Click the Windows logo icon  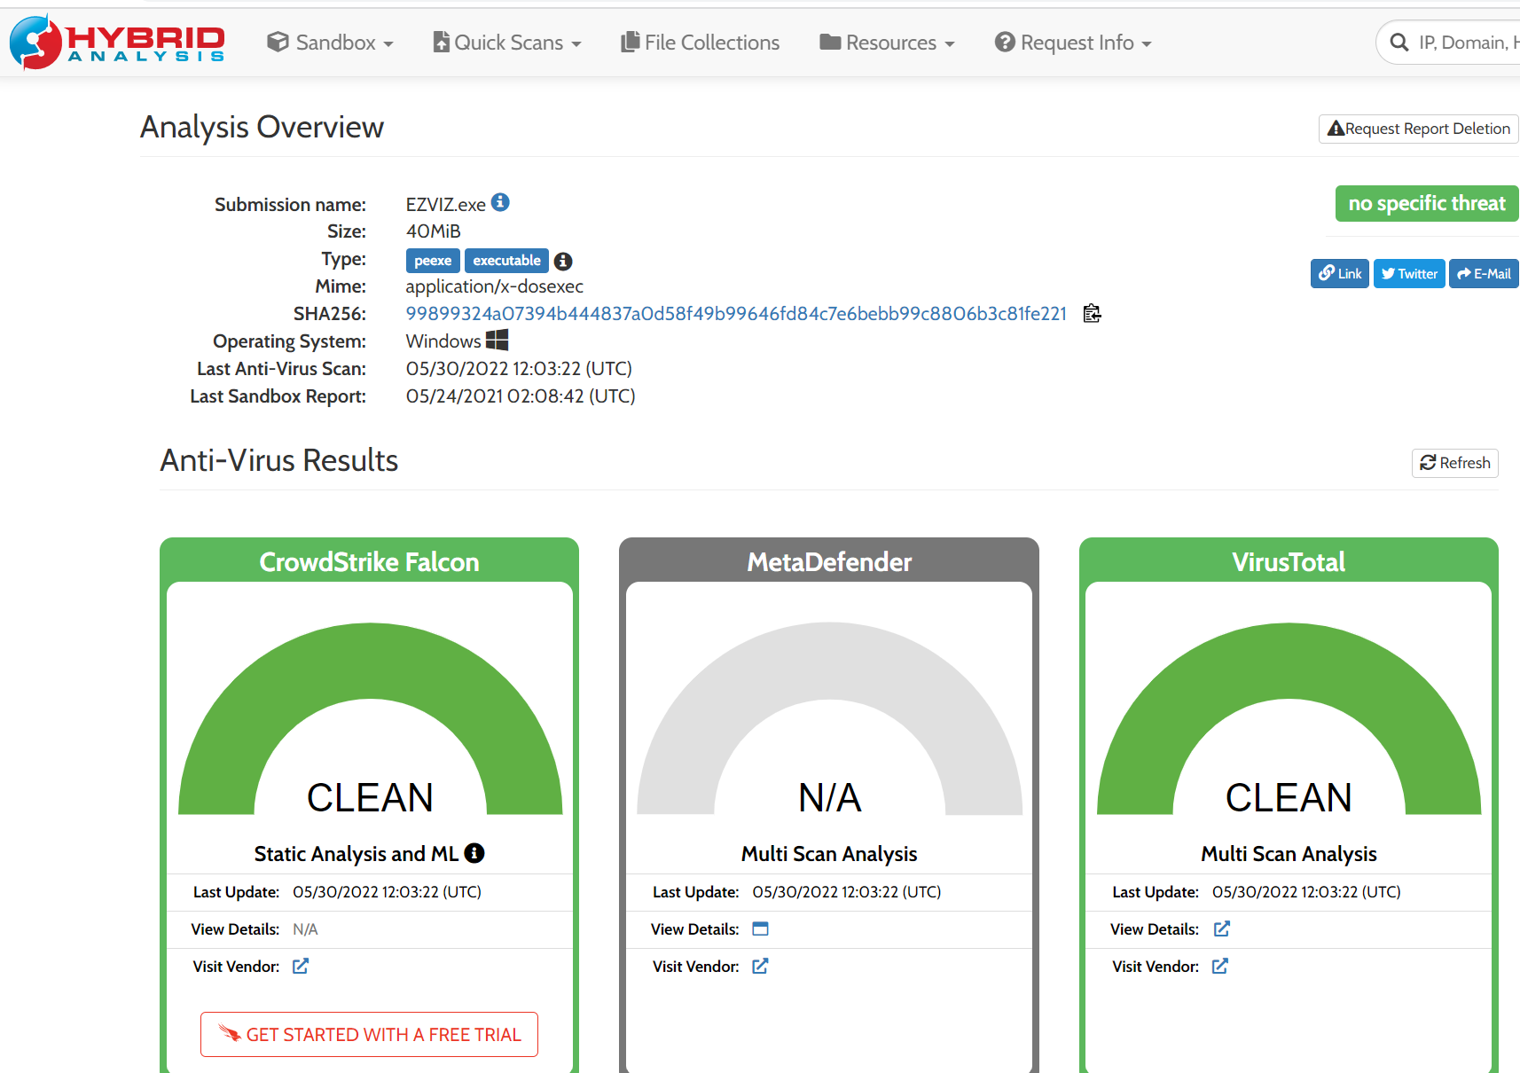click(x=498, y=340)
